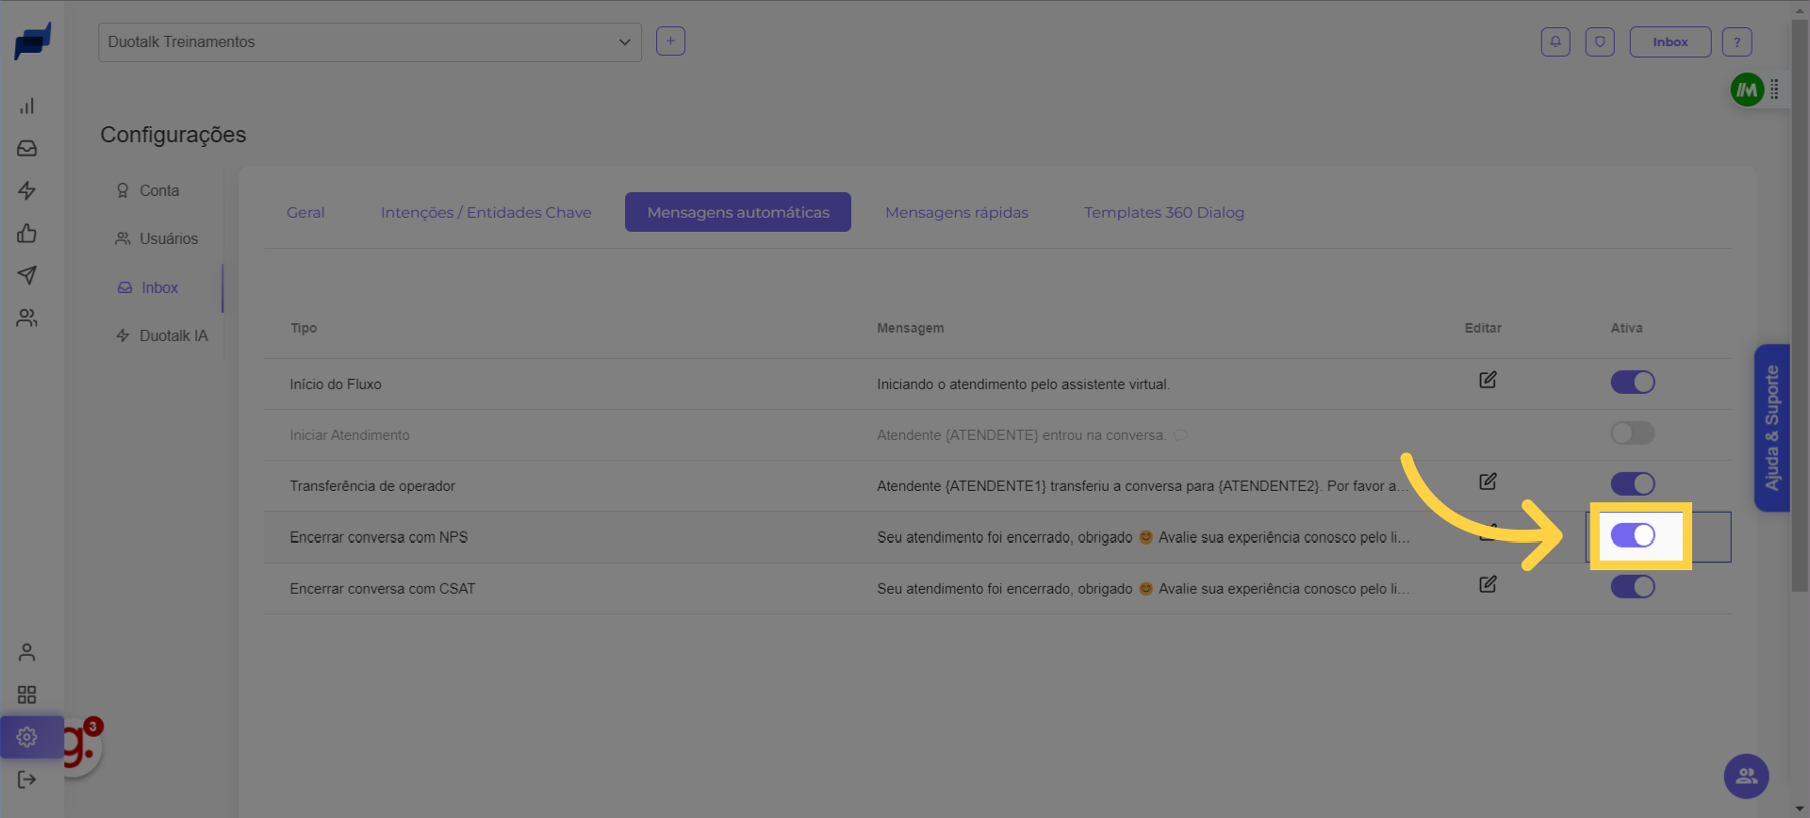Click the lightning bolt sidebar icon

pos(26,190)
